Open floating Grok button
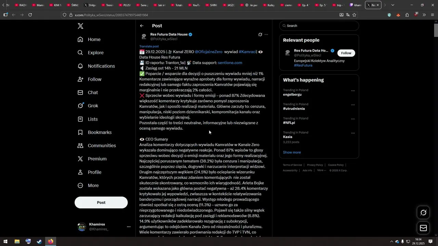 [423, 213]
